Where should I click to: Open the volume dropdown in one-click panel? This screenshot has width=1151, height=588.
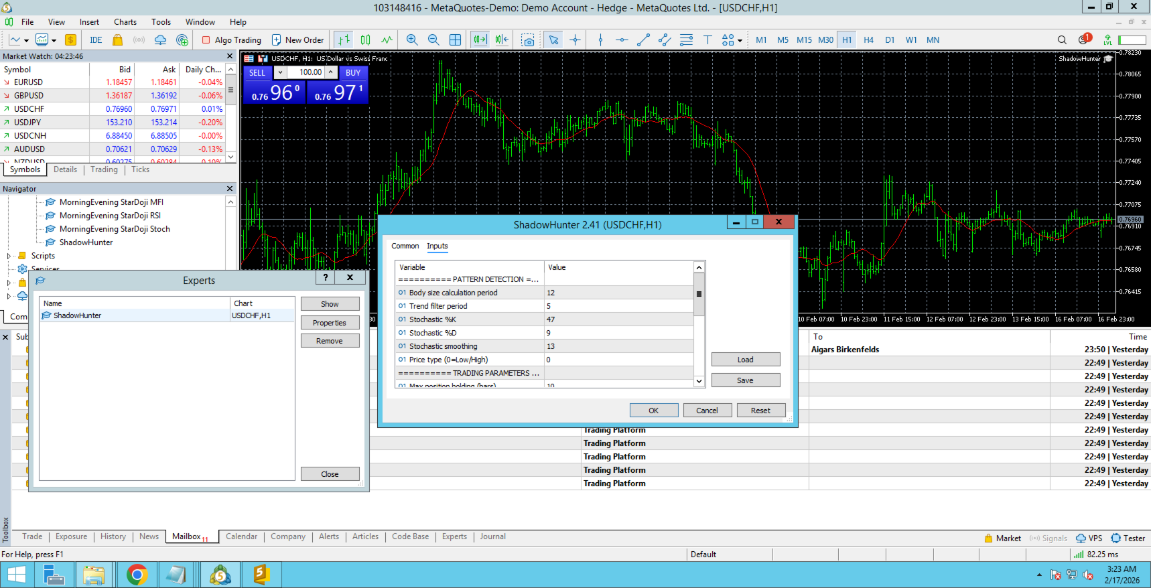(x=281, y=72)
